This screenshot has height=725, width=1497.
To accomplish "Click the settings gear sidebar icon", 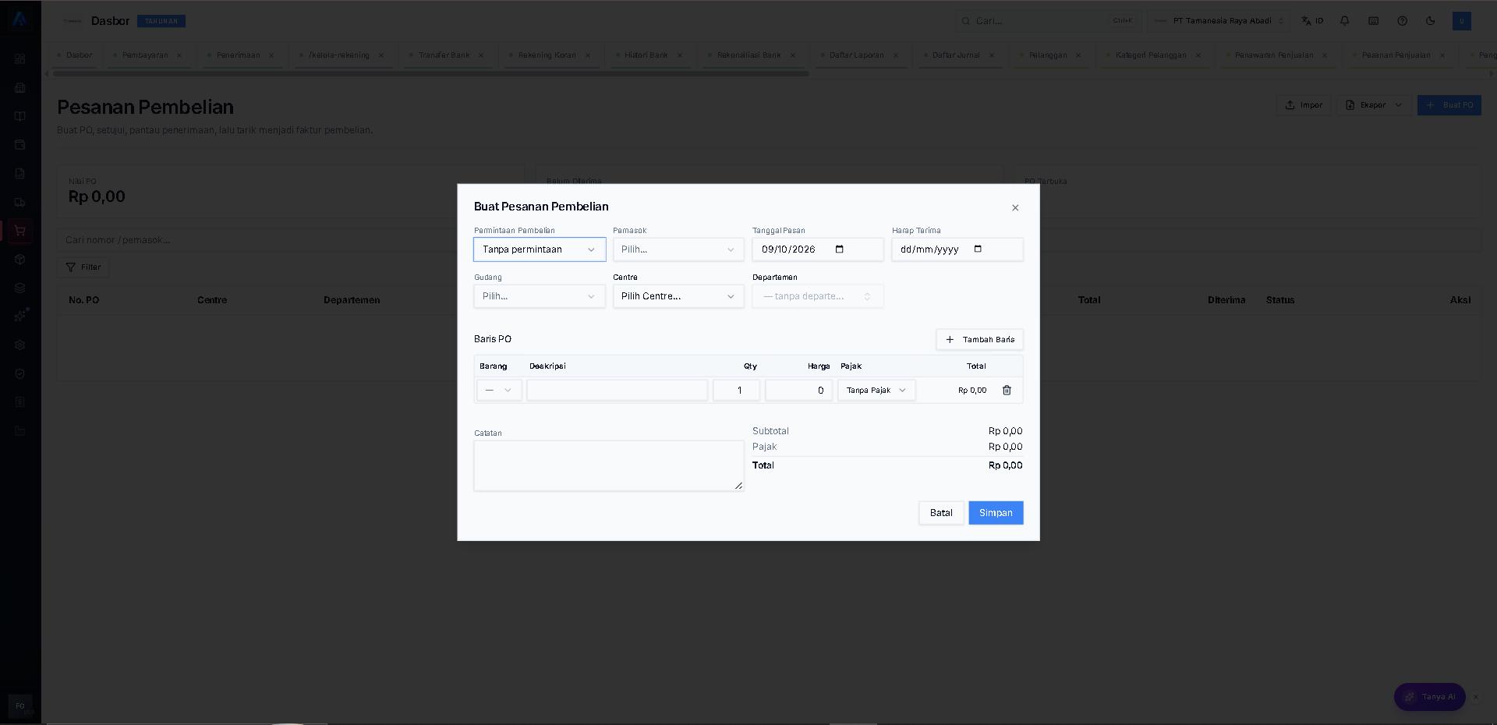I will coord(20,345).
